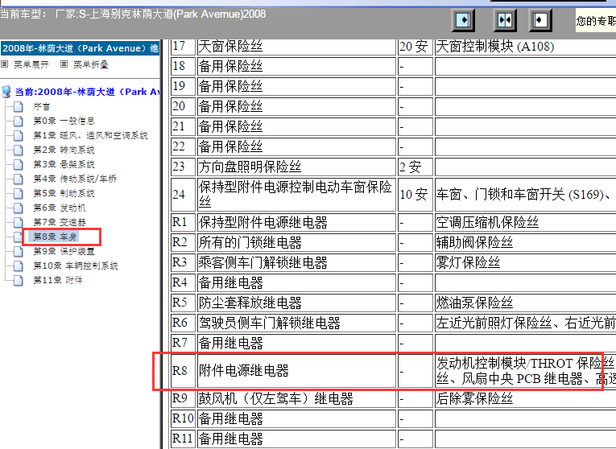This screenshot has width=616, height=449.
Task: Click cell 燃油泵保险丝
Action: (525, 303)
